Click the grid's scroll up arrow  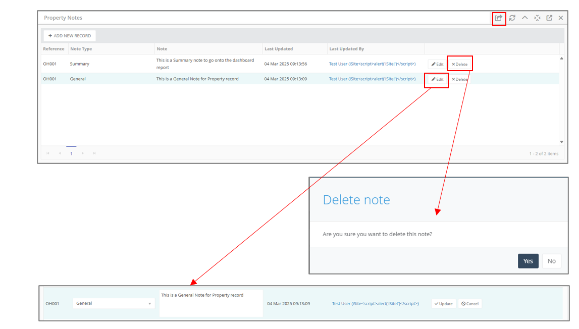tap(562, 59)
